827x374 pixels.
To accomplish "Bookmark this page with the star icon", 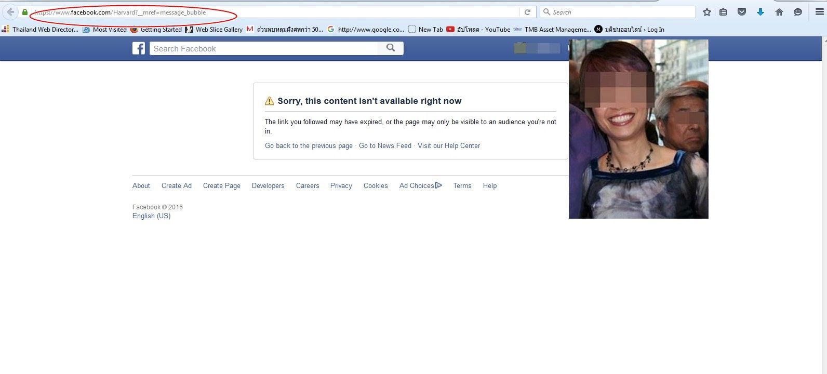I will tap(706, 12).
